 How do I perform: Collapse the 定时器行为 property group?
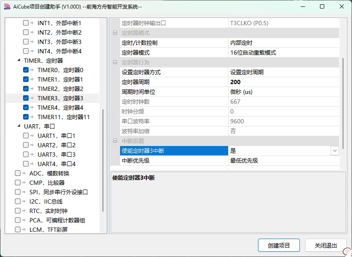(x=115, y=62)
